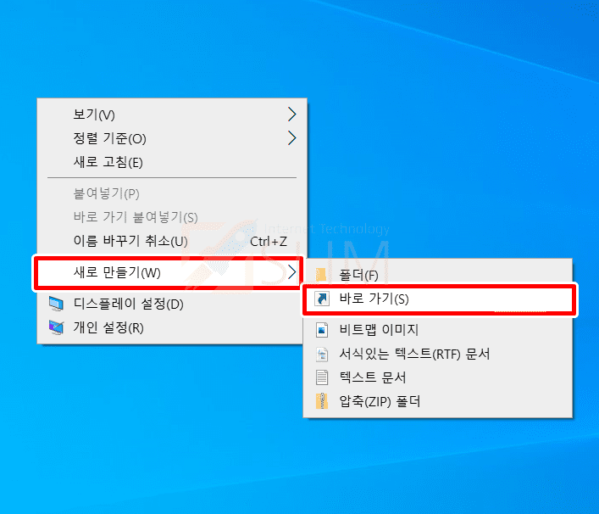Expand the 새로 만들기(W) submenu arrow

(x=291, y=272)
